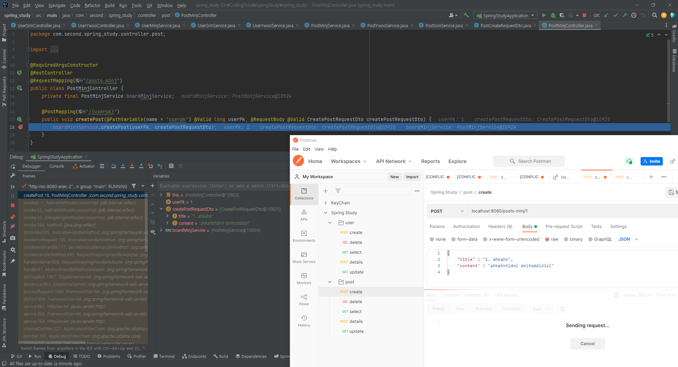678x367 pixels.
Task: Click the Import button in My Workspace
Action: [x=412, y=177]
